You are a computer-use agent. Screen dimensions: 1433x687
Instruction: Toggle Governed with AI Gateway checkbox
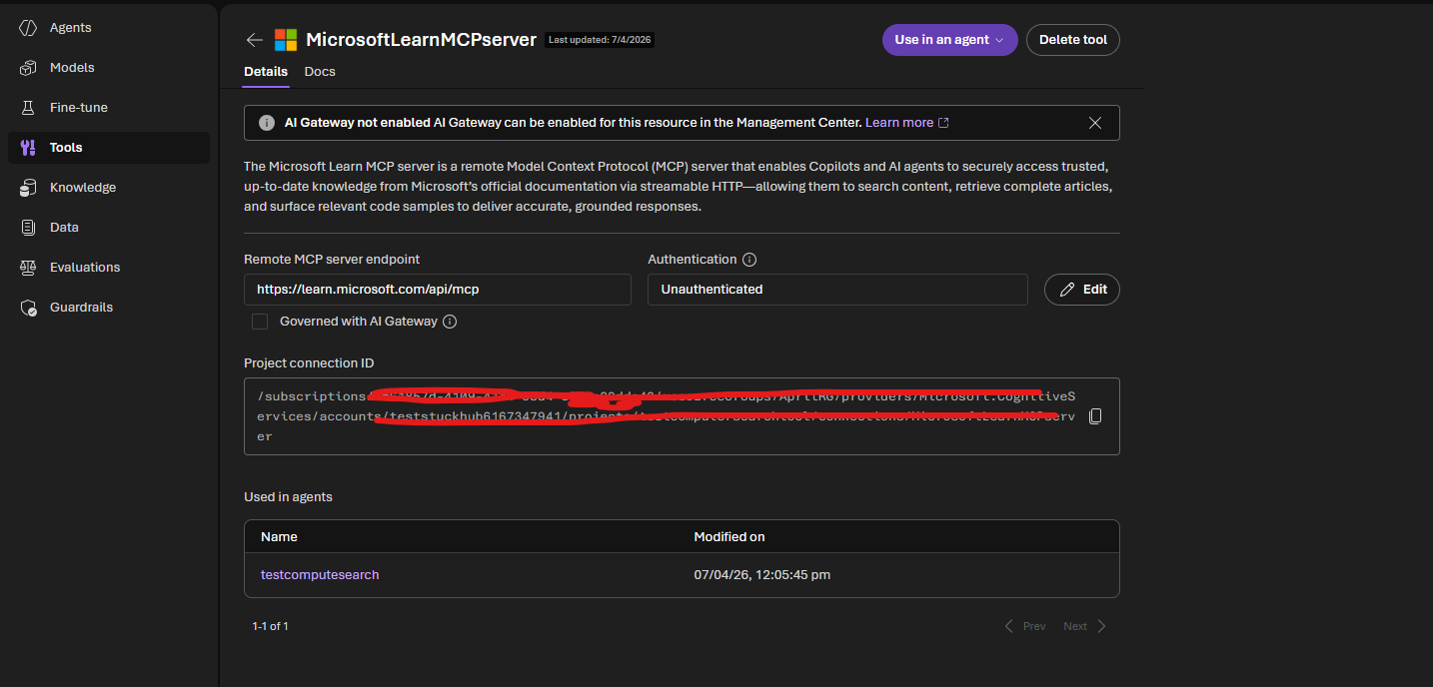point(260,322)
